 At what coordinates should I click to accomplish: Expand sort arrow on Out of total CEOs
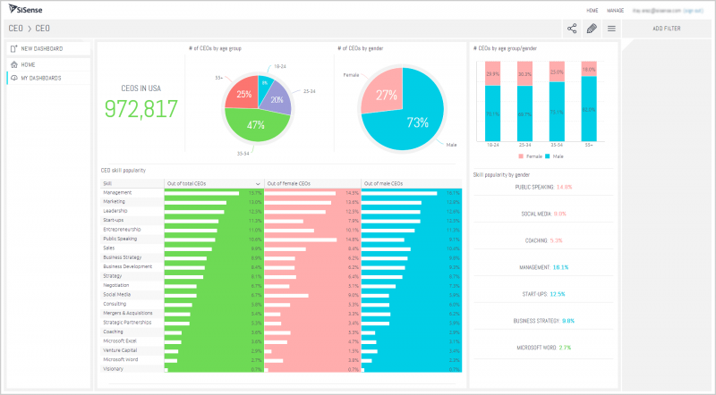[x=258, y=183]
